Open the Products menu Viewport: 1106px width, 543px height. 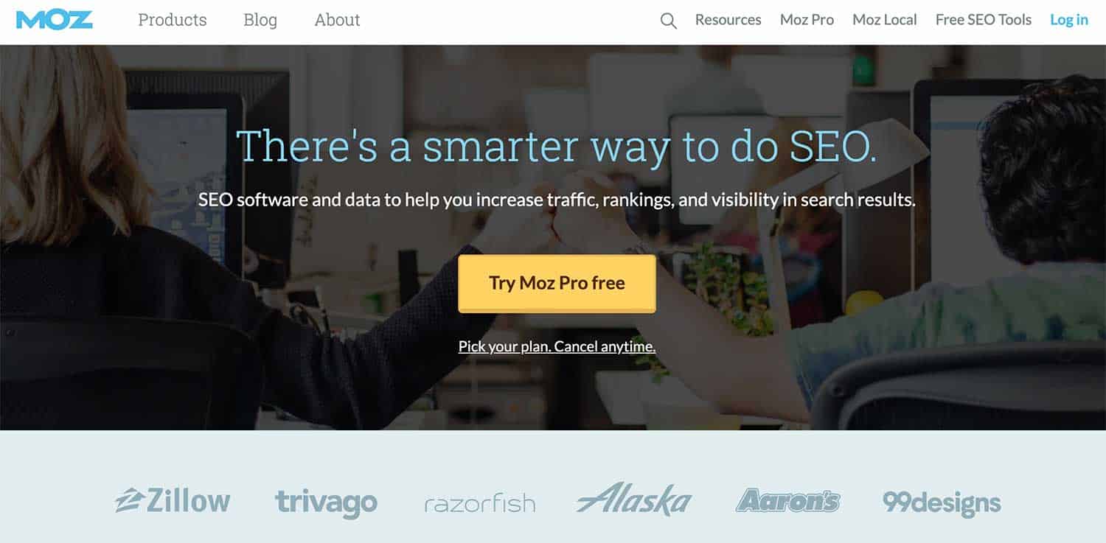[x=173, y=20]
